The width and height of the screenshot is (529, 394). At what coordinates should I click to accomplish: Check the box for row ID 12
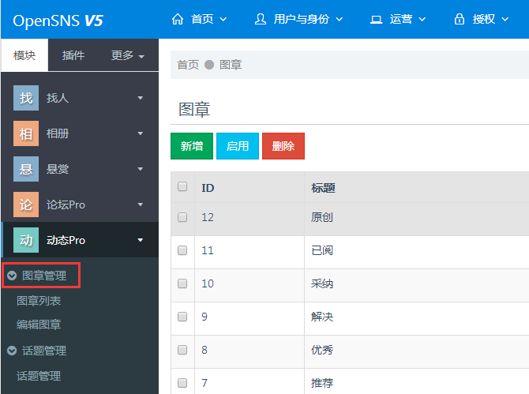coord(182,217)
